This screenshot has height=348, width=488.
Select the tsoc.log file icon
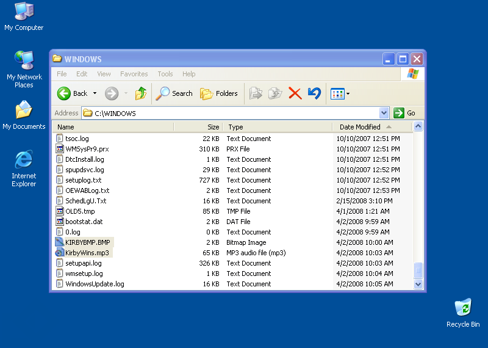click(59, 139)
